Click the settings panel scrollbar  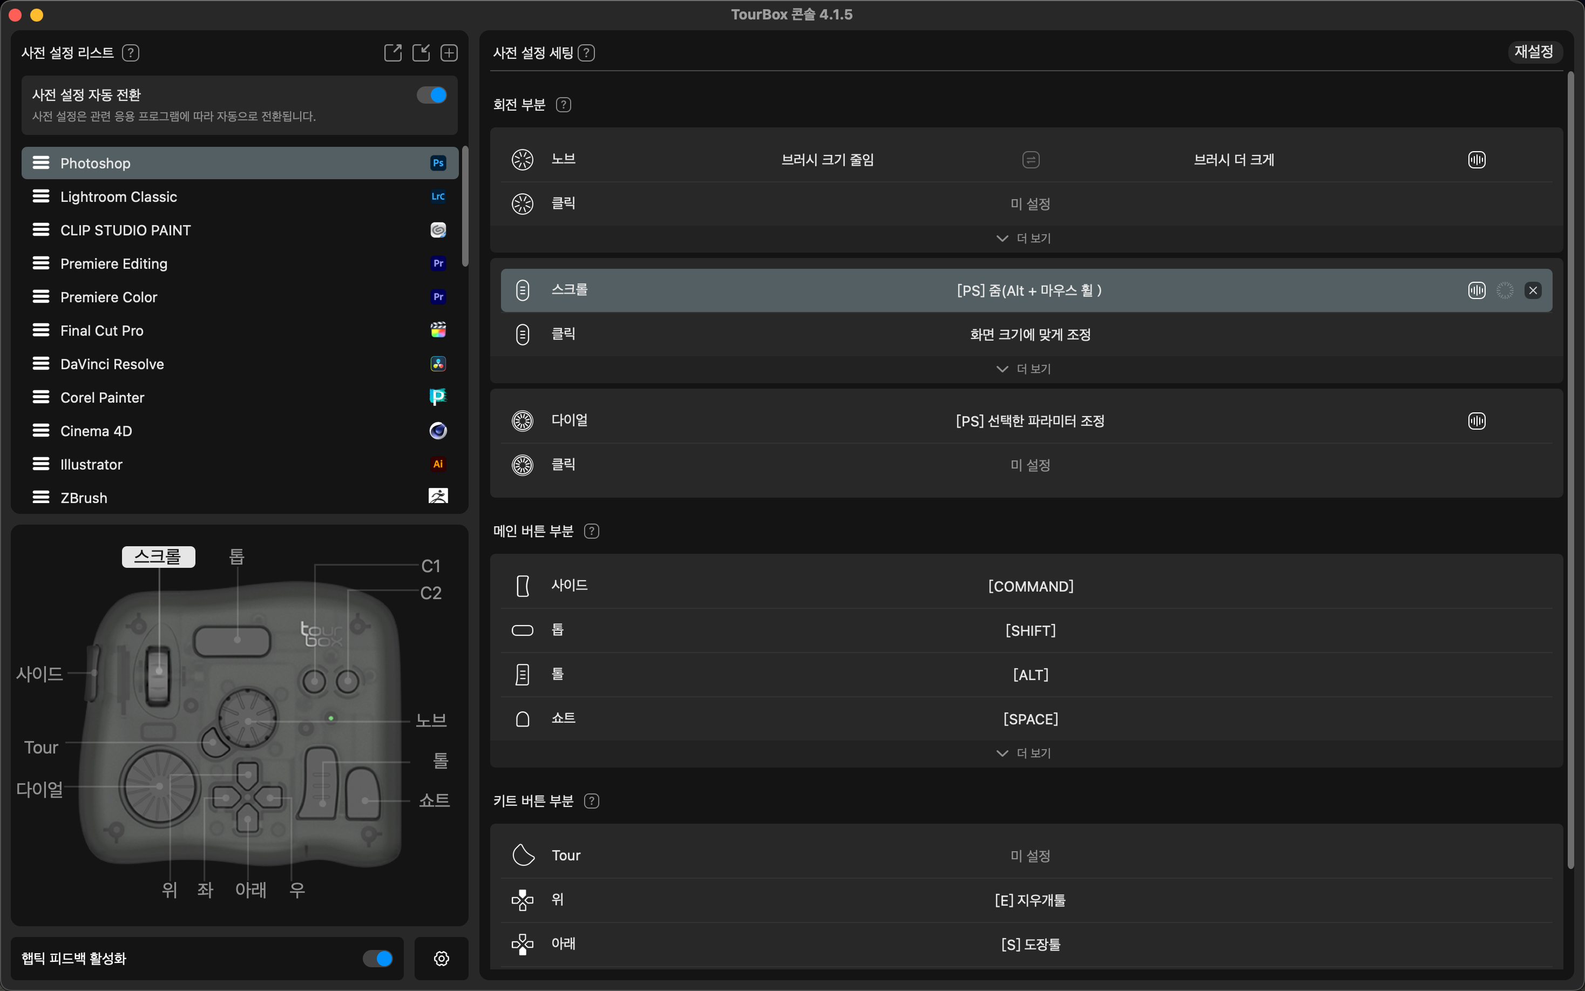[1570, 470]
